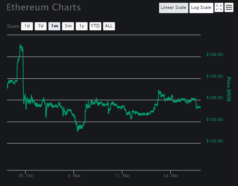Image resolution: width=238 pixels, height=186 pixels.
Task: Click the Price (USD) axis title
Action: click(x=229, y=89)
